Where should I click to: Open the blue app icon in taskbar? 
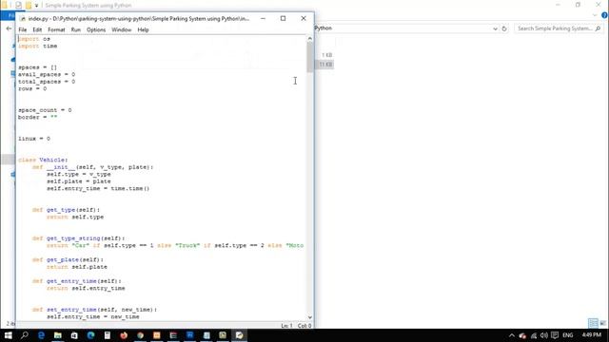click(x=190, y=335)
